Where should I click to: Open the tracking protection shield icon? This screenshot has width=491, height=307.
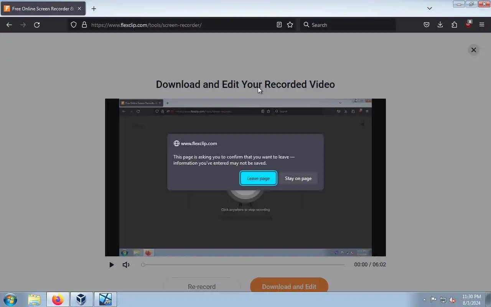coord(74,25)
